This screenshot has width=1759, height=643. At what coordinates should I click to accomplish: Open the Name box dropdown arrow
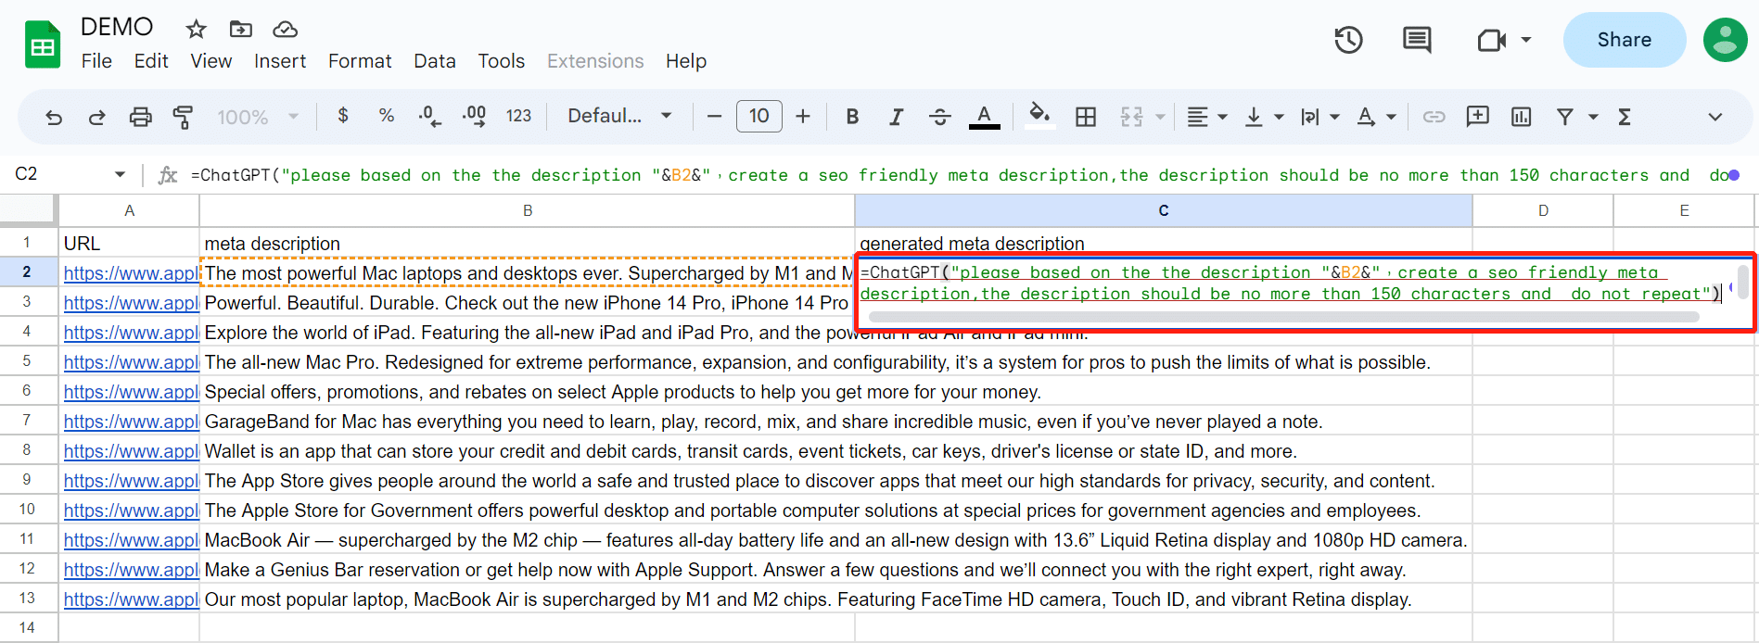[120, 174]
